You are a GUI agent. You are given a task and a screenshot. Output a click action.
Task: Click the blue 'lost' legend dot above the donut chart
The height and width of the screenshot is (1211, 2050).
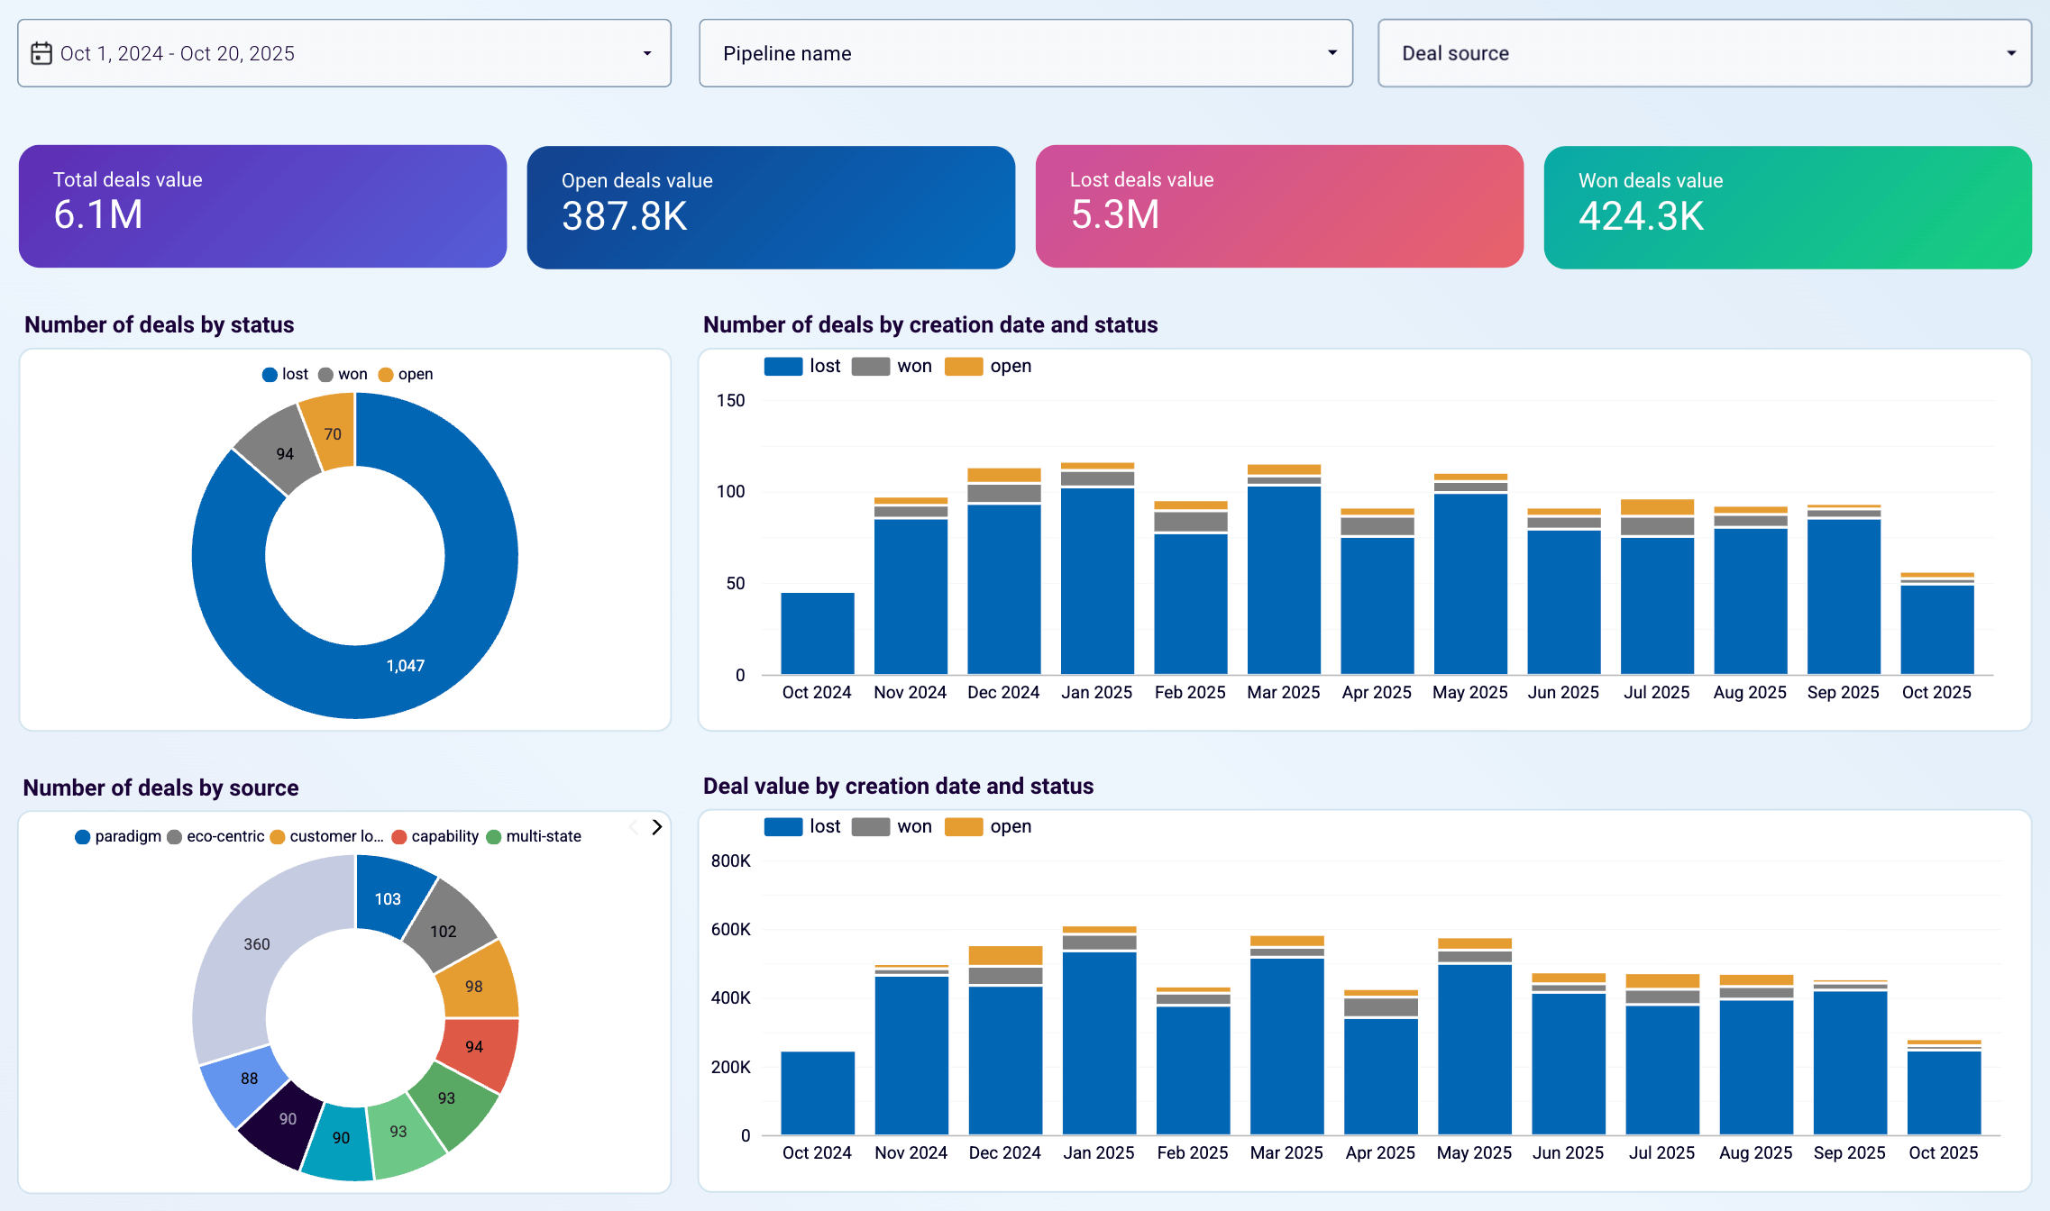tap(269, 373)
